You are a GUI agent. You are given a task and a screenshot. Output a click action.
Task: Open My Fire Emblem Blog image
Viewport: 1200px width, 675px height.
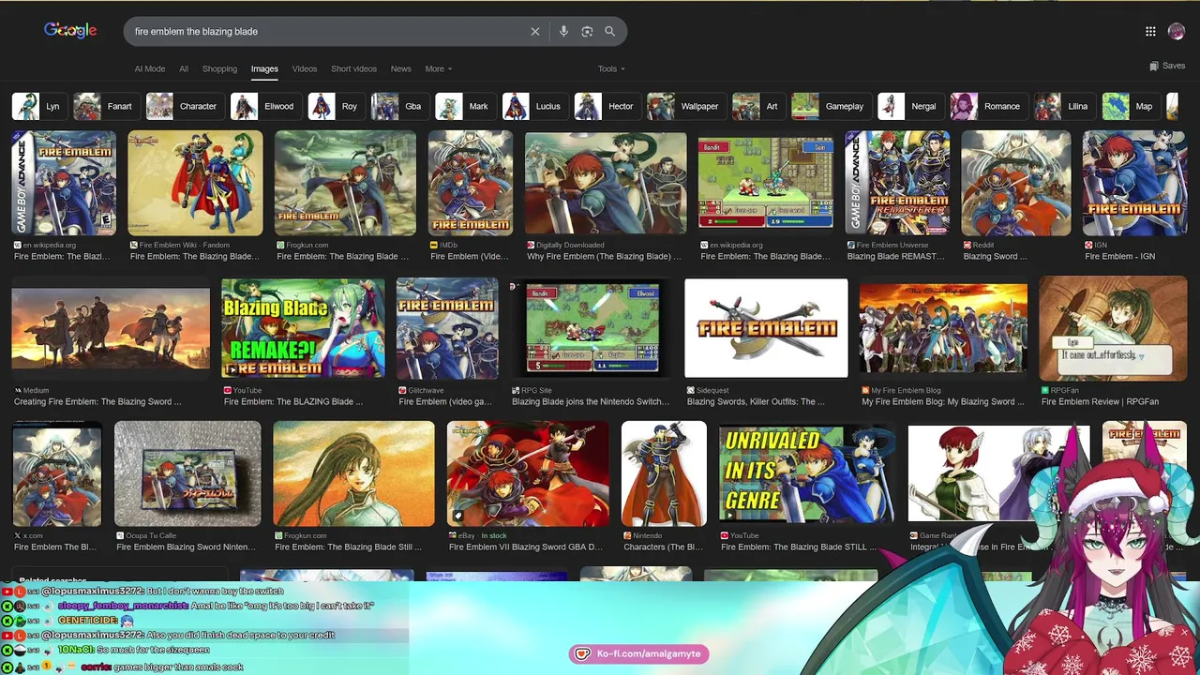943,328
